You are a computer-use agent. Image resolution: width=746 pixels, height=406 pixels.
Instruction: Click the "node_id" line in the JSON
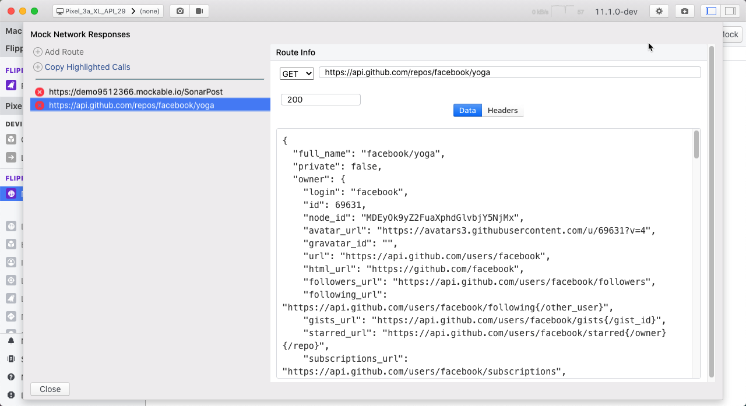pyautogui.click(x=414, y=218)
